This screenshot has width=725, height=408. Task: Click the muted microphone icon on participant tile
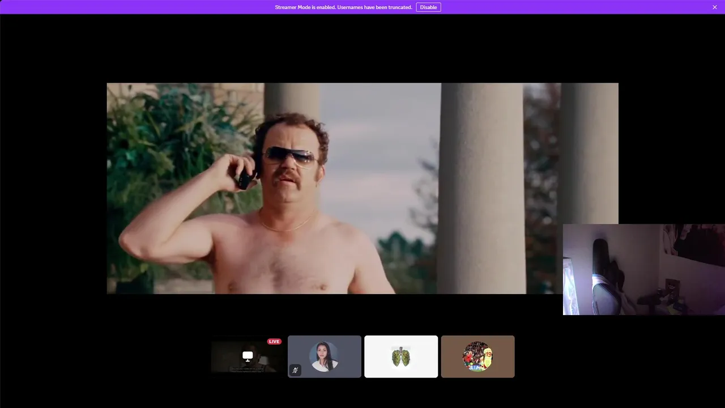coord(295,371)
